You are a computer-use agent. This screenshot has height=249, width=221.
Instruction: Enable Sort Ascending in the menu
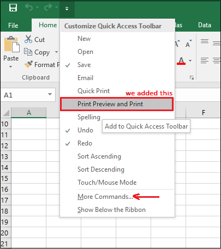pos(117,156)
